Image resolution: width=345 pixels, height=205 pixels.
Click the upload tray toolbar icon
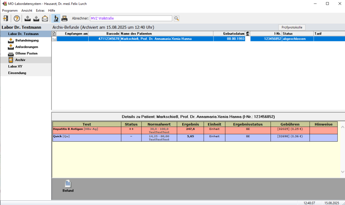pyautogui.click(x=28, y=18)
